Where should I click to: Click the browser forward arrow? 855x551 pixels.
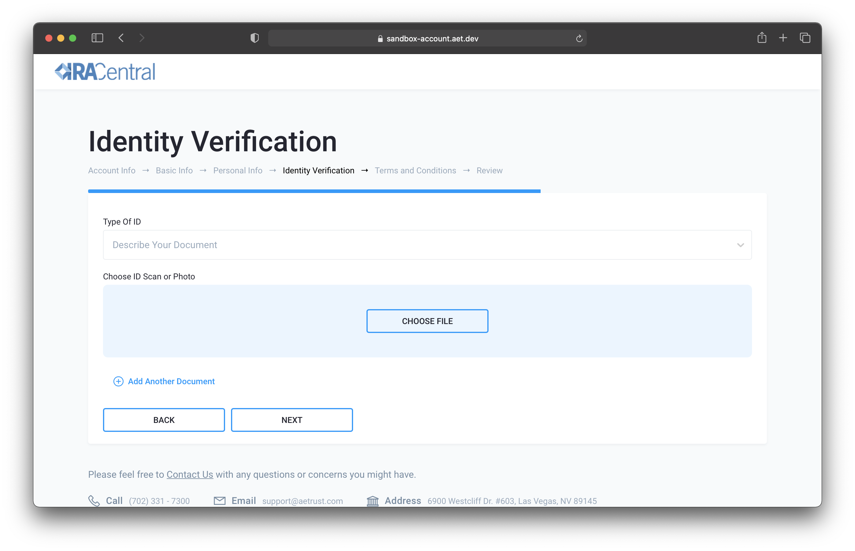click(142, 38)
